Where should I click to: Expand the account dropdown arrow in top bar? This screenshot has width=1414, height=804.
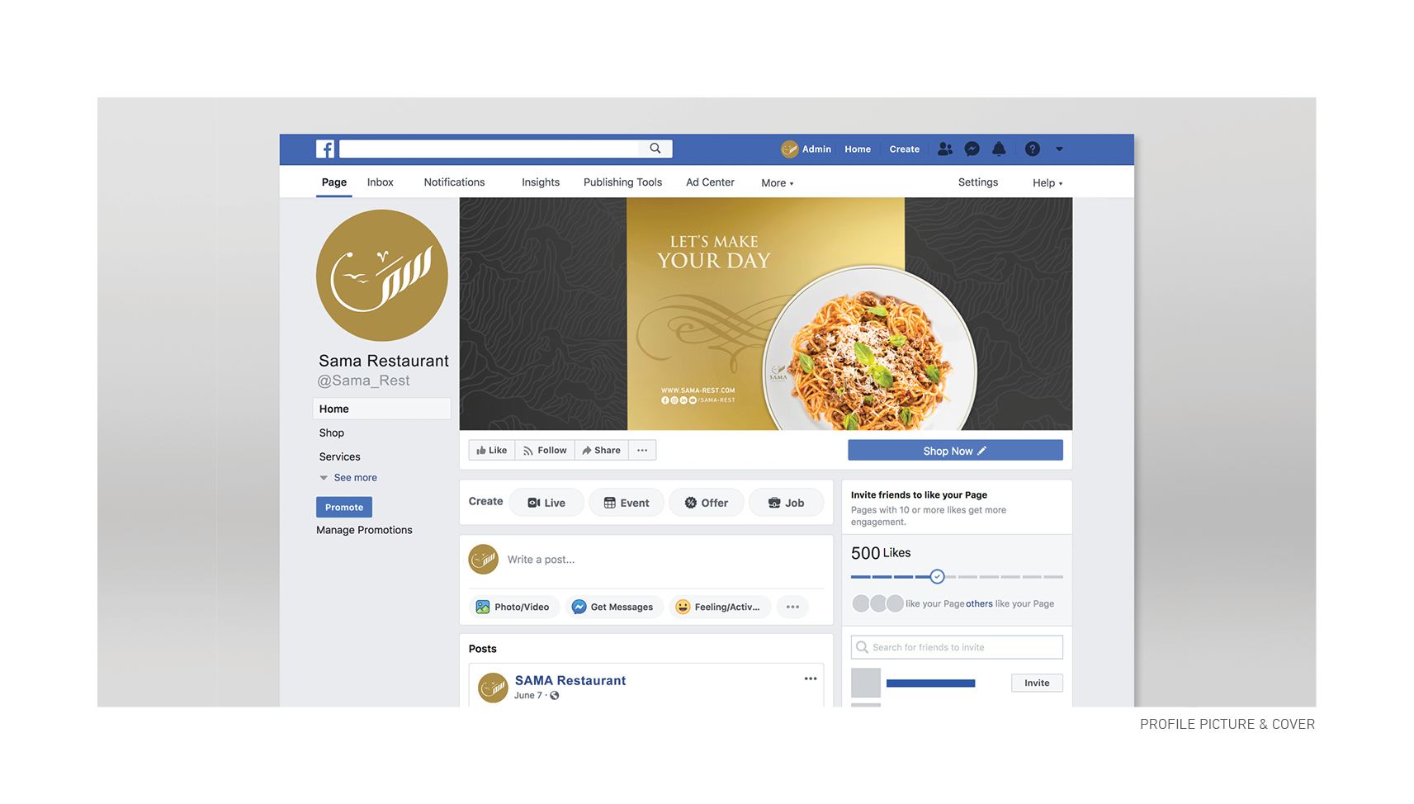pyautogui.click(x=1059, y=149)
